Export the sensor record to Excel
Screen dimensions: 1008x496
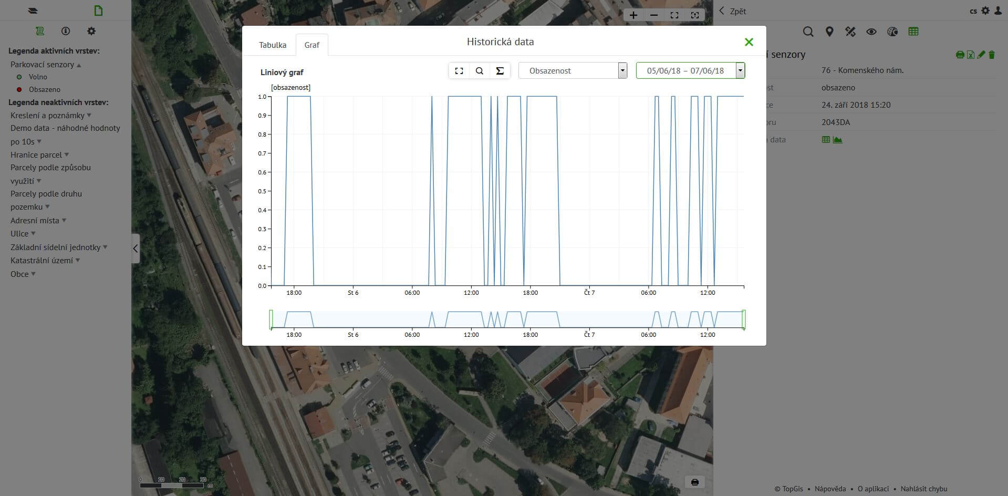pyautogui.click(x=971, y=55)
